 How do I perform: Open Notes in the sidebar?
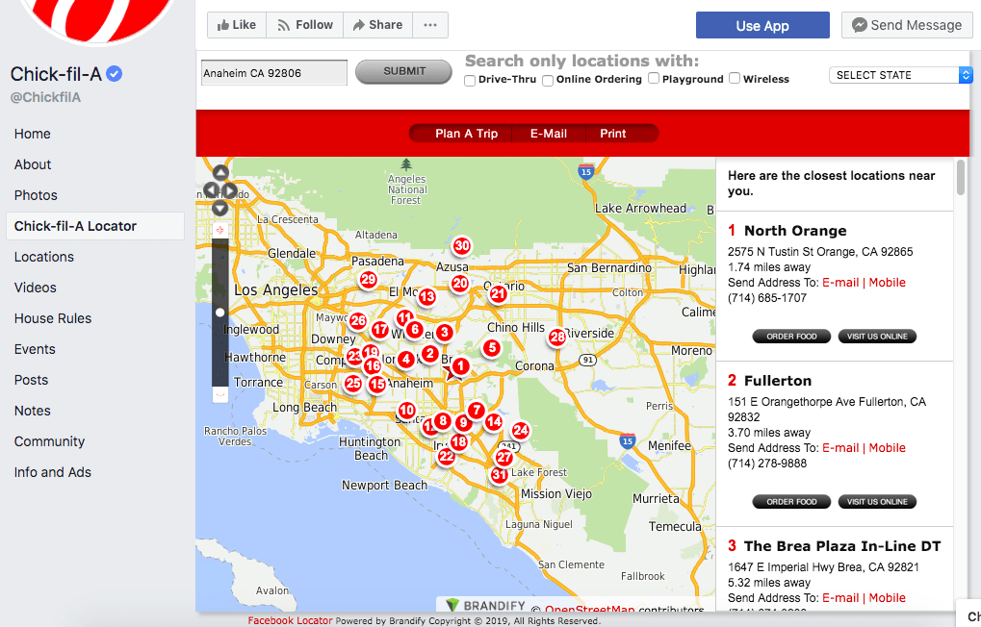tap(33, 411)
